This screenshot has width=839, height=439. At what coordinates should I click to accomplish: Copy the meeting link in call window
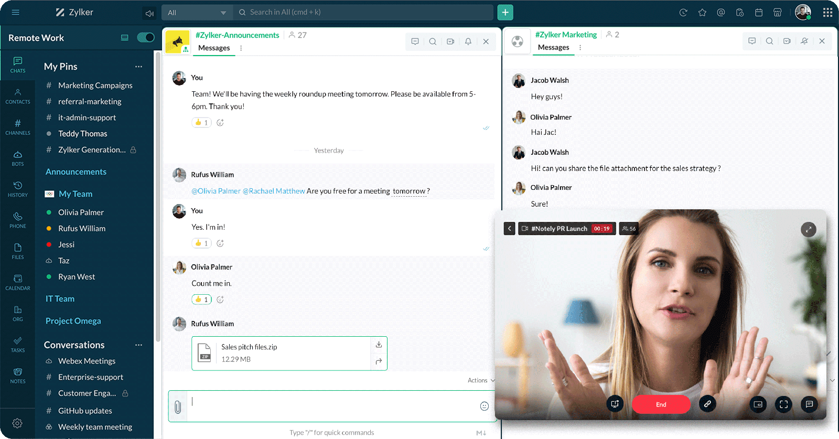(707, 404)
